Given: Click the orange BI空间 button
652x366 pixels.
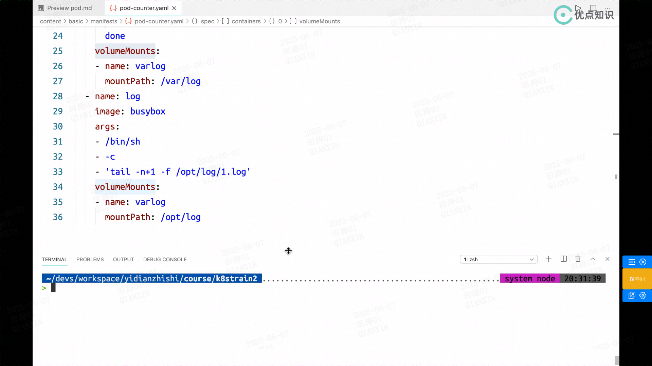Looking at the screenshot, I should (637, 279).
